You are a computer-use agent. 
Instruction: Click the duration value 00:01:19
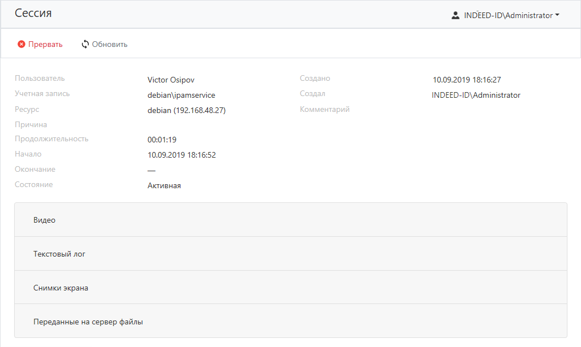point(162,140)
